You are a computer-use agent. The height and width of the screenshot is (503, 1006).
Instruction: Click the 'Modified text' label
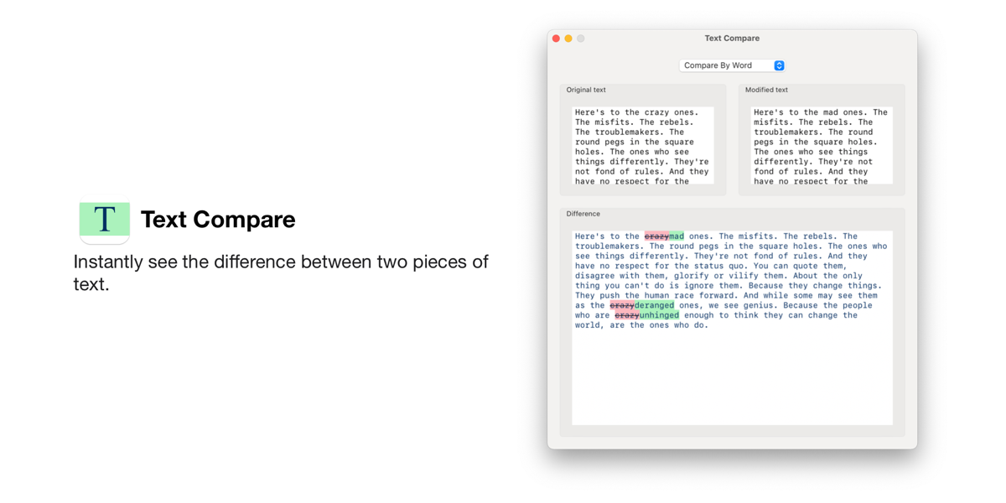[x=766, y=90]
